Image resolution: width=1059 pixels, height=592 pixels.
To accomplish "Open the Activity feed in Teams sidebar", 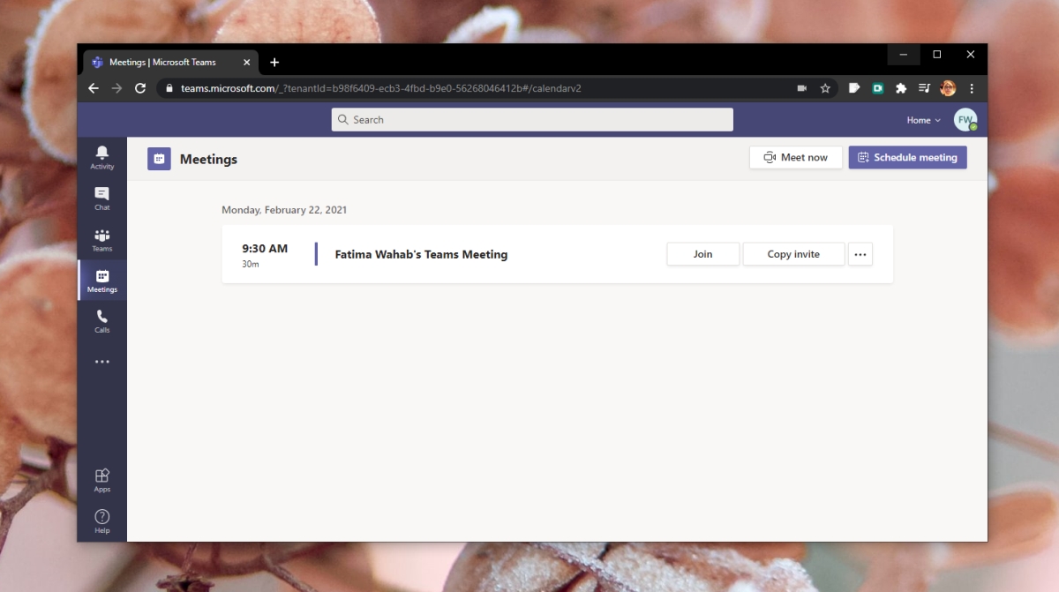I will [x=101, y=155].
